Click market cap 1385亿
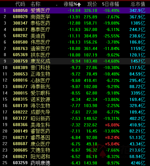Viewport: 150px width, 166px height. pos(138,23)
